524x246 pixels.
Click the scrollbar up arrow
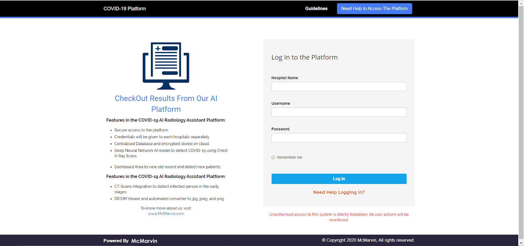pyautogui.click(x=521, y=3)
